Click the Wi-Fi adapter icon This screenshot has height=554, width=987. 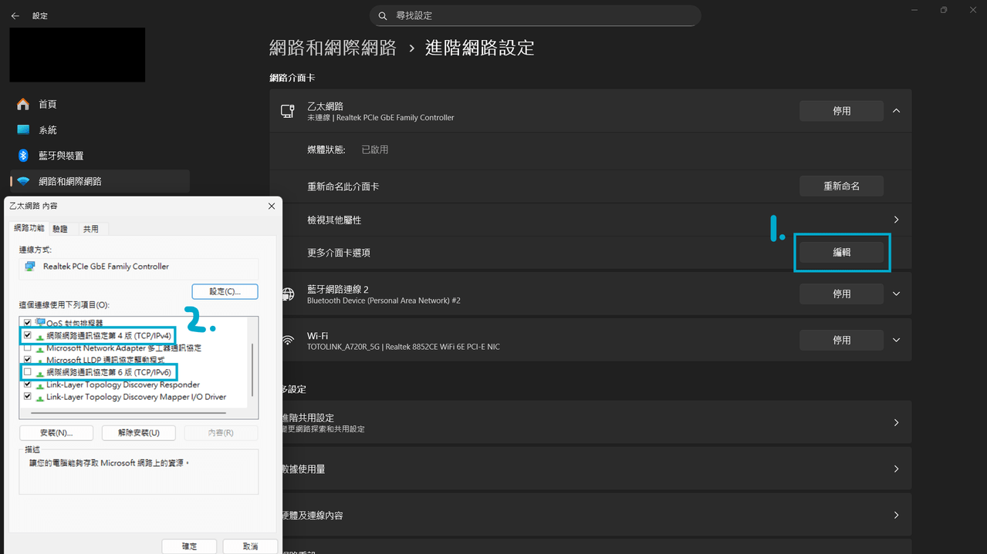(x=288, y=340)
